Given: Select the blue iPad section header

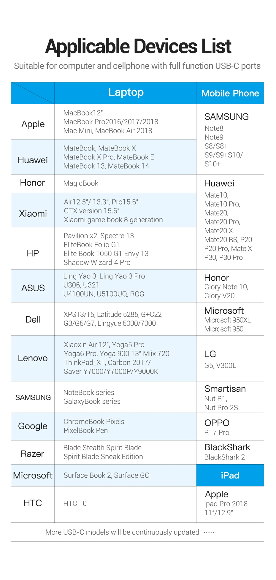Looking at the screenshot, I should pos(230,475).
